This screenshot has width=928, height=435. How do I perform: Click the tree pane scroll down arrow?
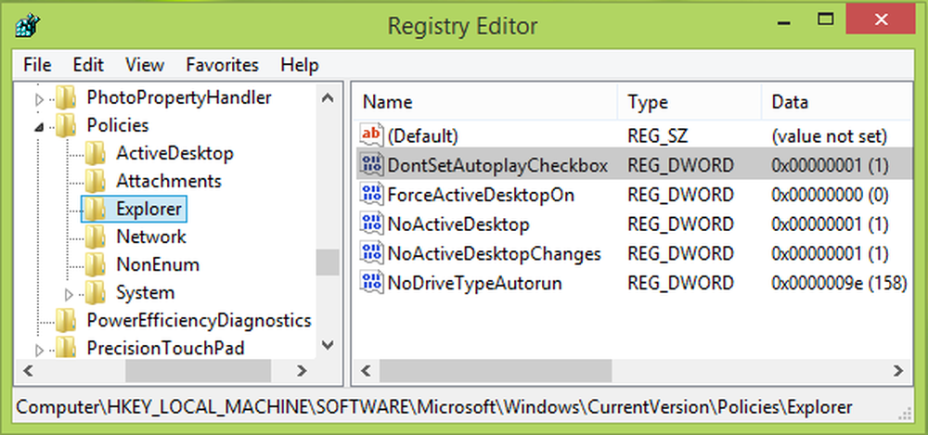click(327, 345)
